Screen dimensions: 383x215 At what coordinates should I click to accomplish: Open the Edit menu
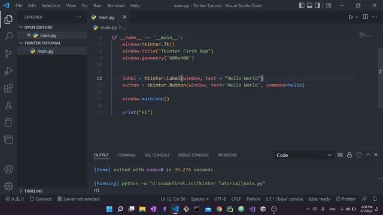coord(32,5)
